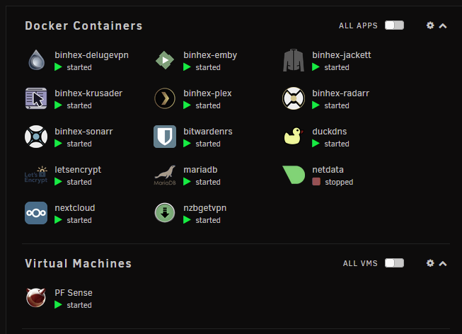Click the MariaDB seal icon
This screenshot has height=334, width=462.
(165, 175)
